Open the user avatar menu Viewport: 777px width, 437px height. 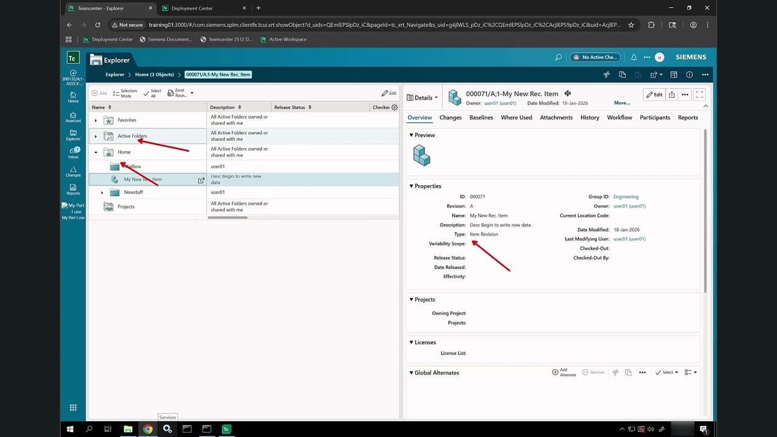[x=659, y=57]
